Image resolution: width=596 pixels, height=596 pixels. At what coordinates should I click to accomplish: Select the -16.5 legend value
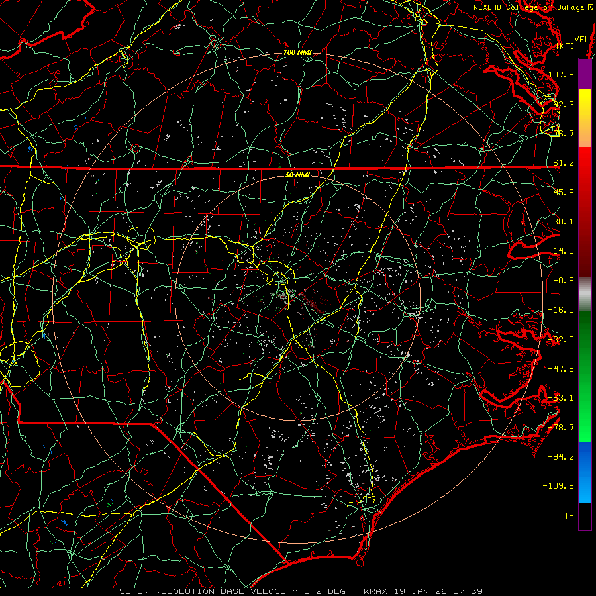(562, 310)
